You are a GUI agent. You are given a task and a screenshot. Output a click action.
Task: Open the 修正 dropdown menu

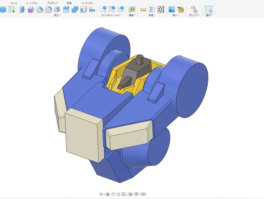coord(57,15)
